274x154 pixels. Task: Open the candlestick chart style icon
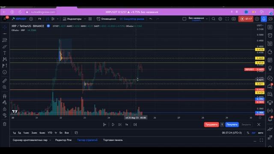pos(53,19)
